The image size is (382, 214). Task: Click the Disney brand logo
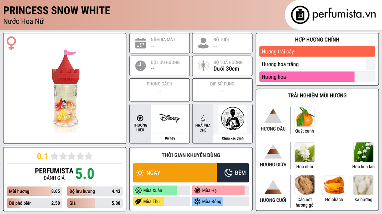click(x=170, y=118)
